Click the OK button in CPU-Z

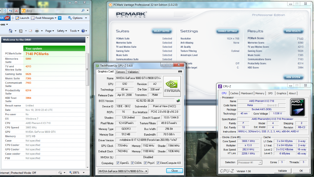coord(301,171)
